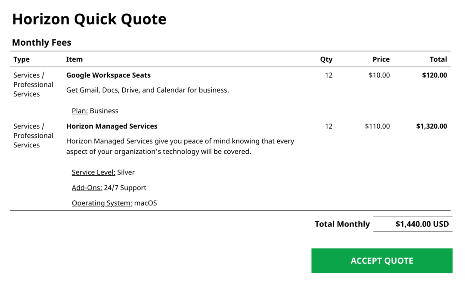Viewport: 465px width, 286px height.
Task: Click the Price column header
Action: click(381, 59)
